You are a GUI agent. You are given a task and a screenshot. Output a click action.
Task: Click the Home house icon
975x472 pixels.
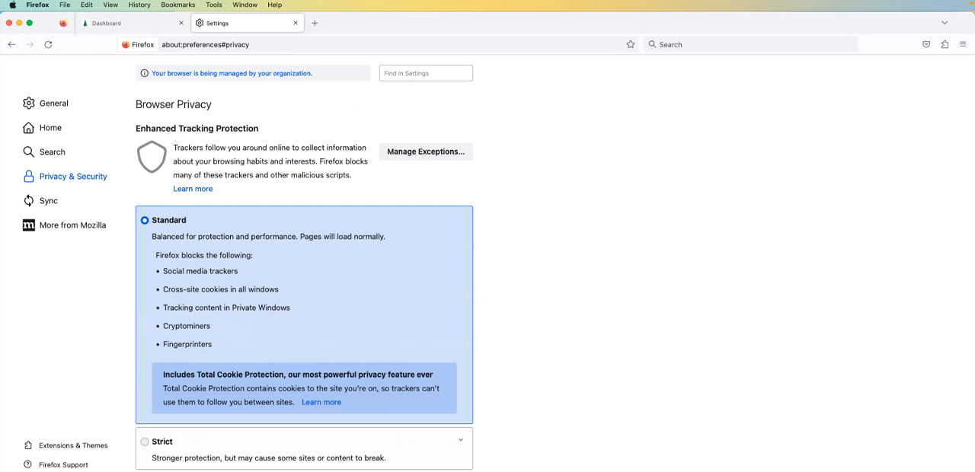(29, 127)
